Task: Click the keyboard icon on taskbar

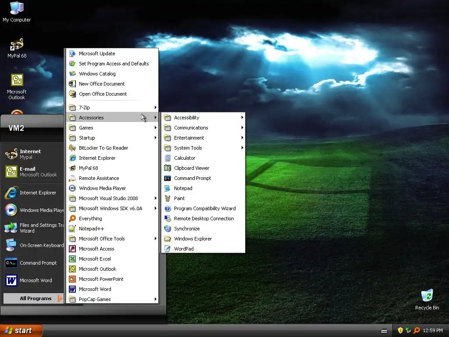Action: (384, 331)
